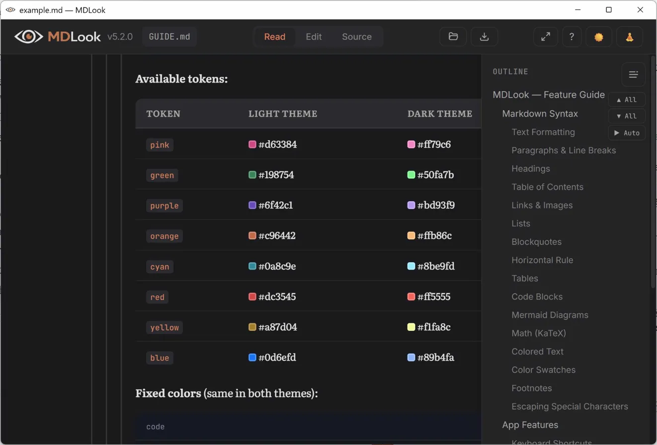Click hex value #8be9fd in cyan row
Screen dimensions: 657x445
(x=436, y=266)
